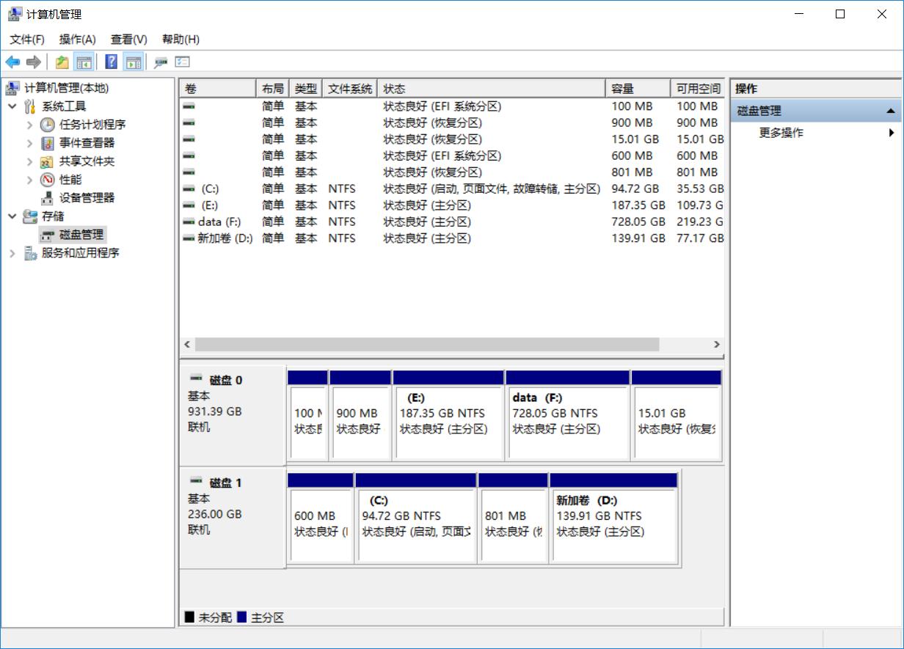Screen dimensions: 904x649
Task: Click the volume list horizontal scrollbar
Action: click(x=426, y=344)
